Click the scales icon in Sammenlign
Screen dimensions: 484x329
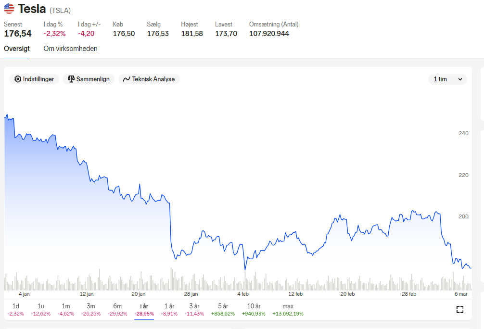pos(71,79)
